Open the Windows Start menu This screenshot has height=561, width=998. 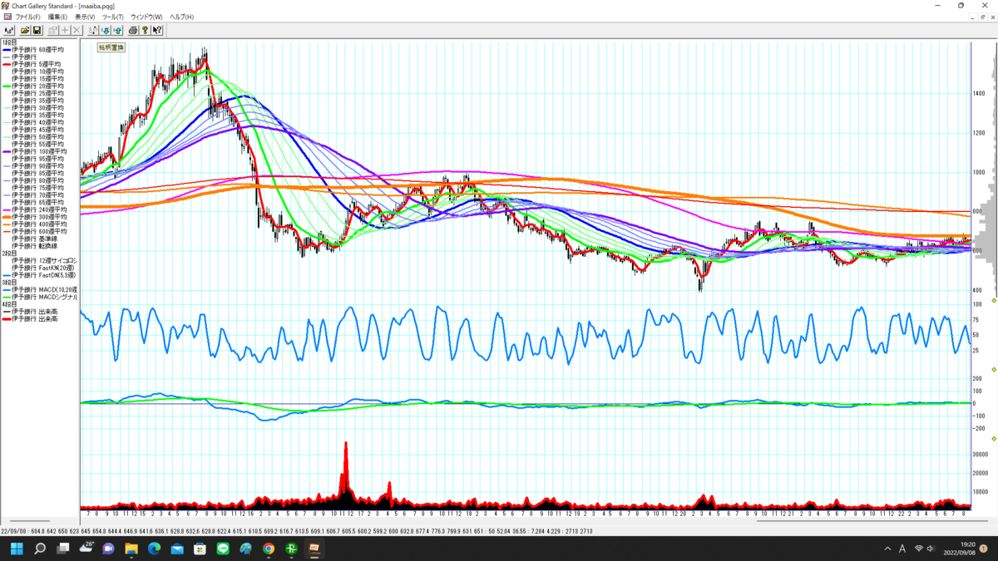(x=16, y=549)
